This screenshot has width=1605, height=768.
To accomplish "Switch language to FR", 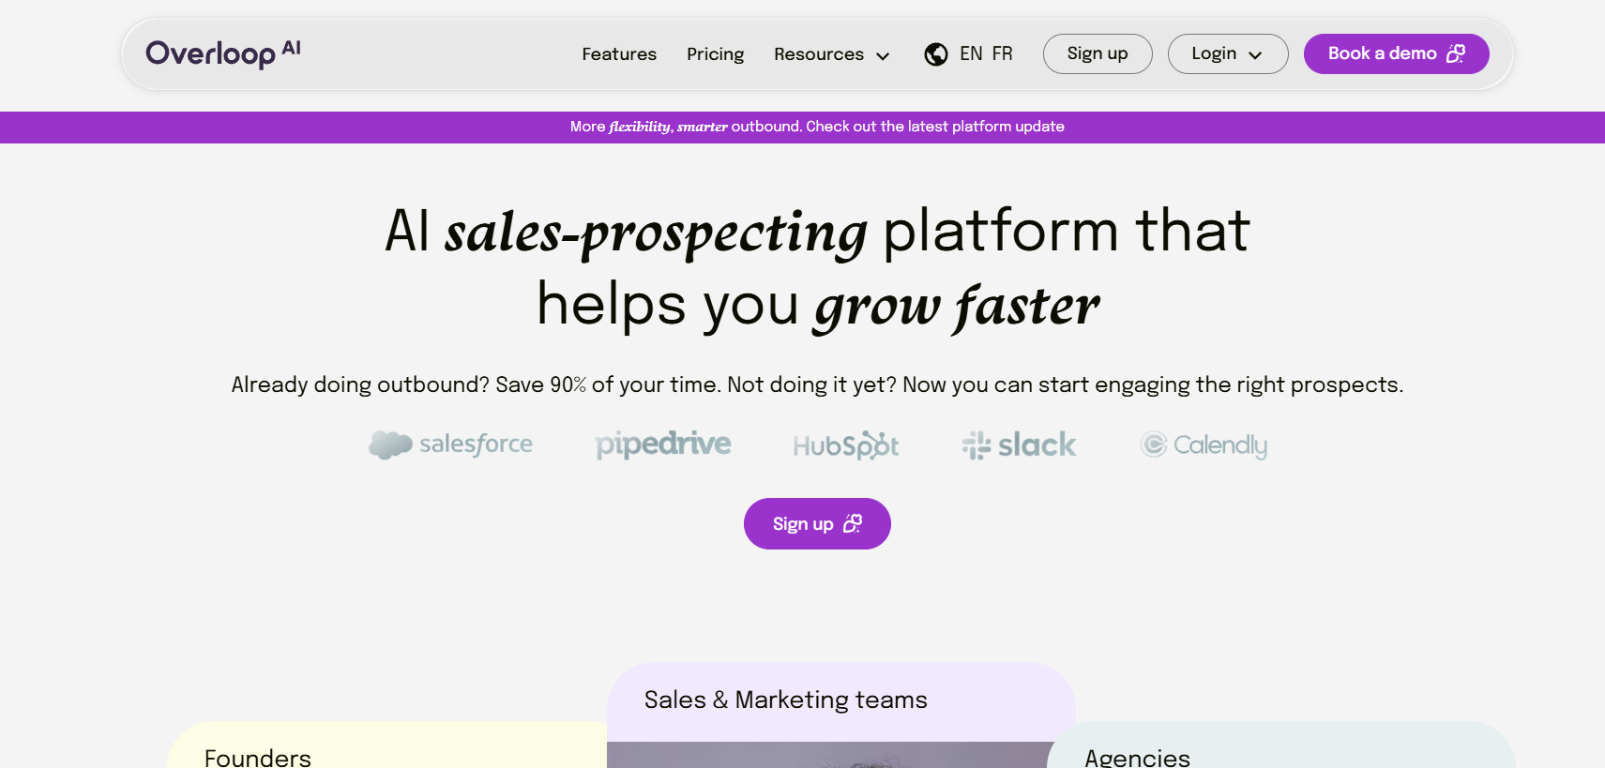I will tap(1002, 53).
